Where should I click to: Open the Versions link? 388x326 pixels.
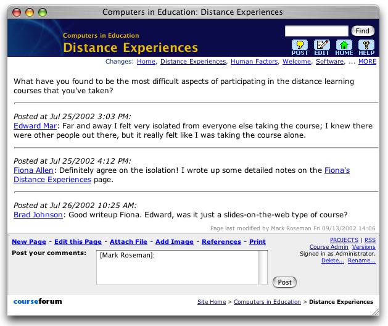364,247
